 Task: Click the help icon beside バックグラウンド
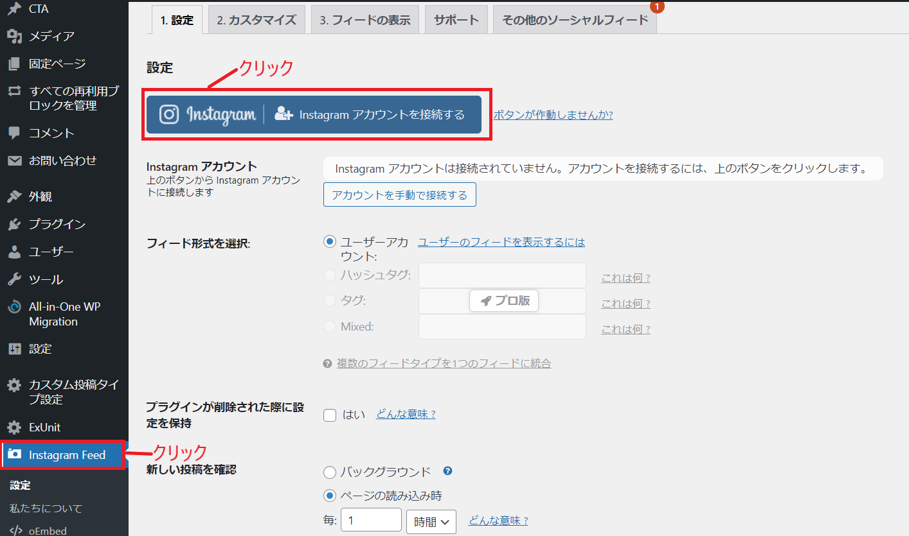pos(448,471)
